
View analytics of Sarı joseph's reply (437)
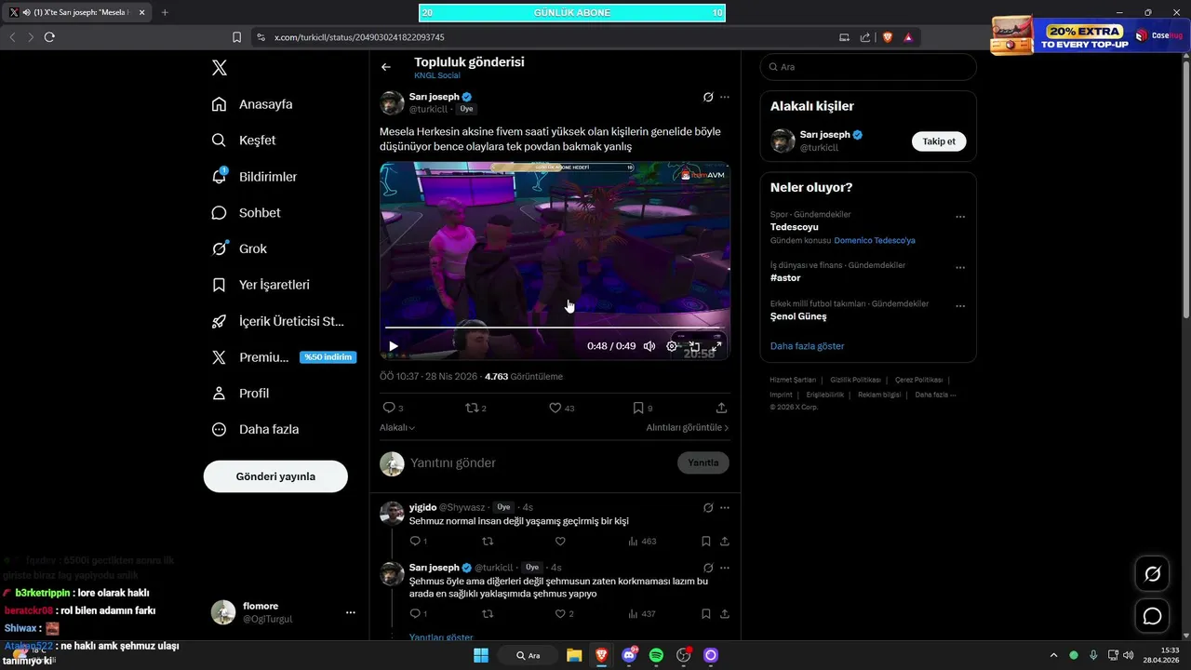tap(642, 613)
